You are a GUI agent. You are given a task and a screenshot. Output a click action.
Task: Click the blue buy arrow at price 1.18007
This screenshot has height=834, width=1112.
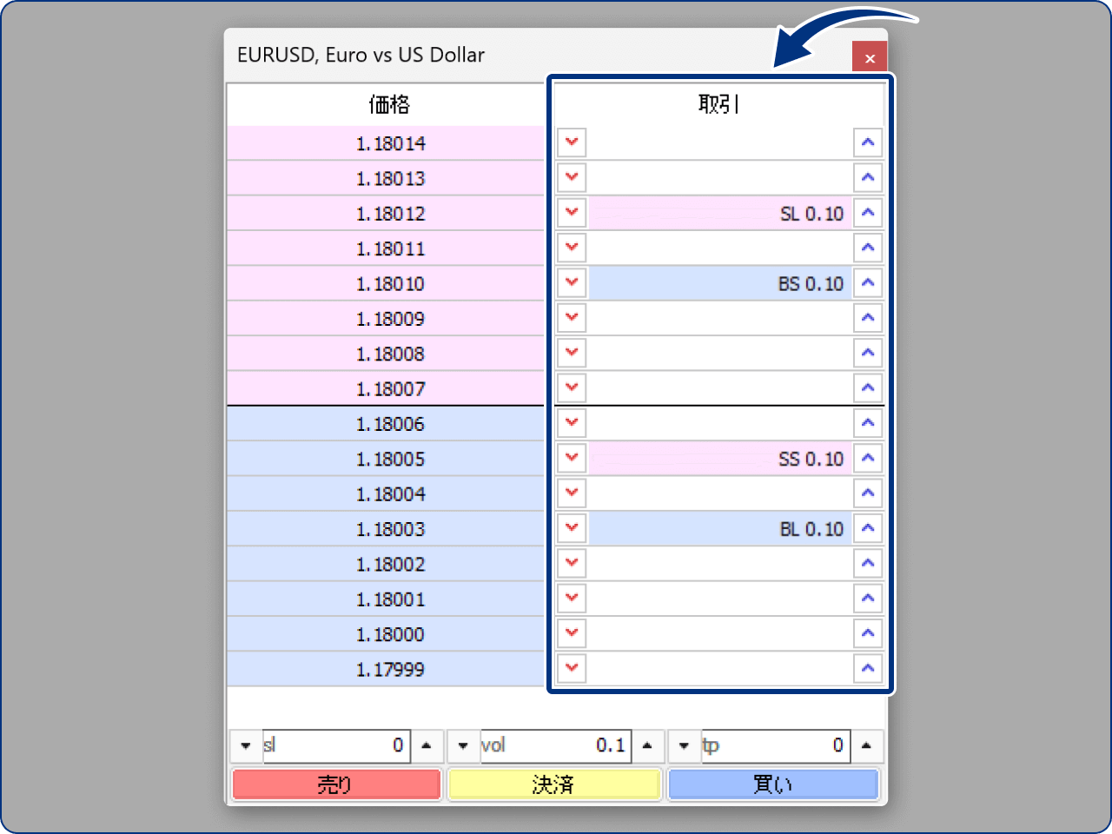pyautogui.click(x=869, y=387)
